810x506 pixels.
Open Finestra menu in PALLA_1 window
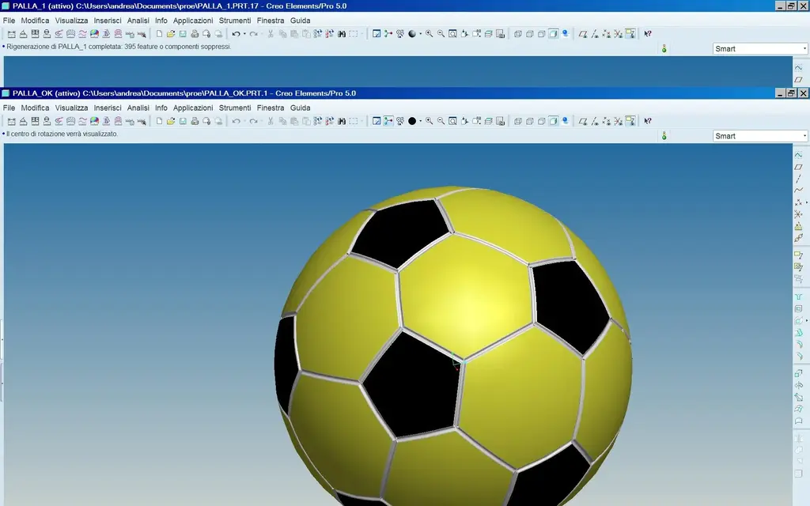(271, 21)
